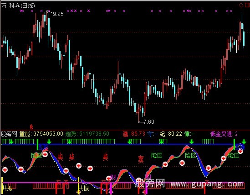Click the 律: - value
Screen dimensions: 250x195
(x=189, y=134)
